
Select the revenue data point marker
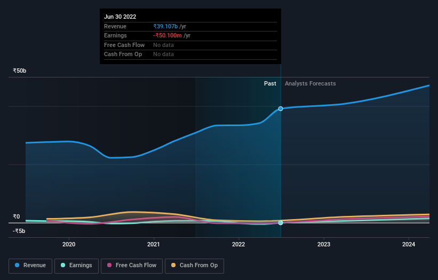[x=281, y=108]
